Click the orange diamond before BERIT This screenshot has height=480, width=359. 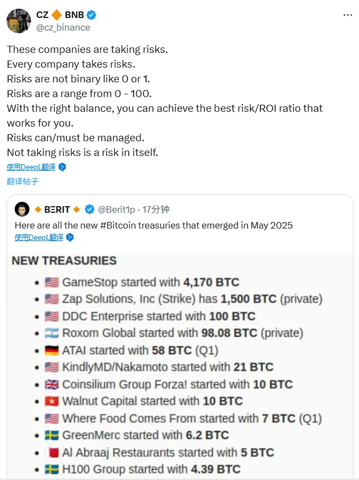(38, 209)
